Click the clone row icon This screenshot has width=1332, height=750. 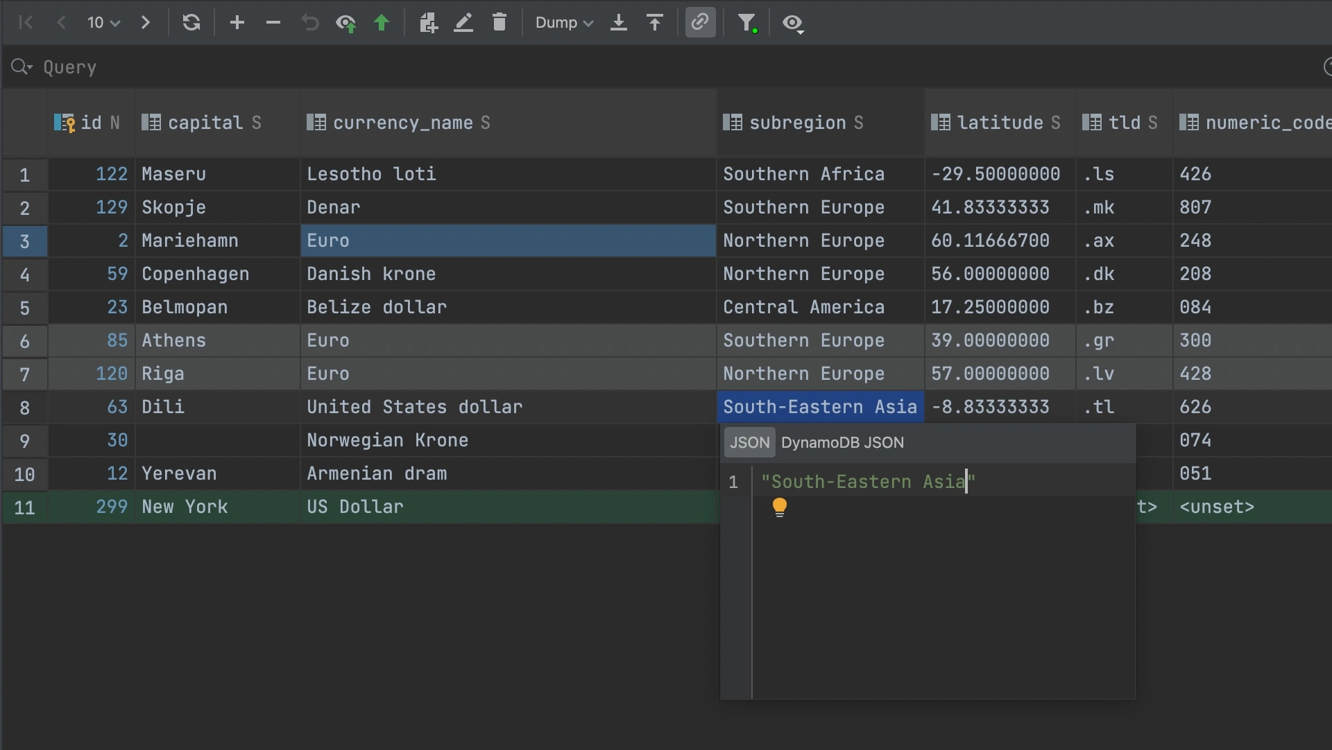[x=428, y=23]
